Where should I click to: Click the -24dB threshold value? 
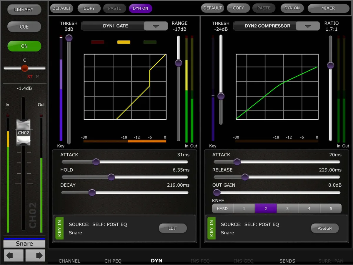(x=221, y=29)
